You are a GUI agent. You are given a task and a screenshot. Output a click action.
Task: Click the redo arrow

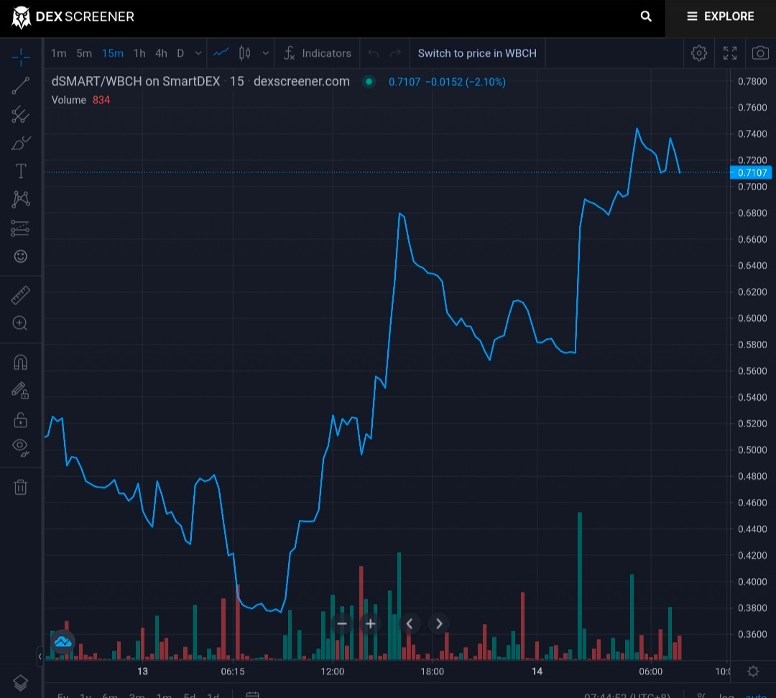tap(395, 53)
